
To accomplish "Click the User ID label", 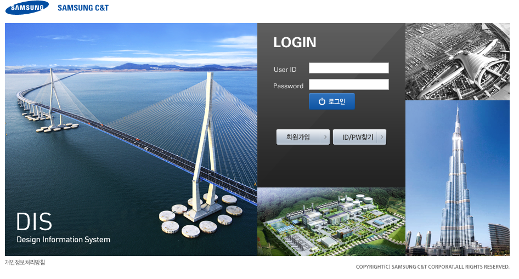I will click(285, 70).
